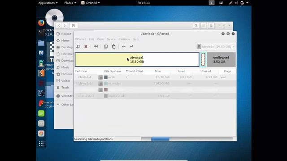The width and height of the screenshot is (287, 161).
Task: Click the Unused column header
Action: click(x=205, y=71)
